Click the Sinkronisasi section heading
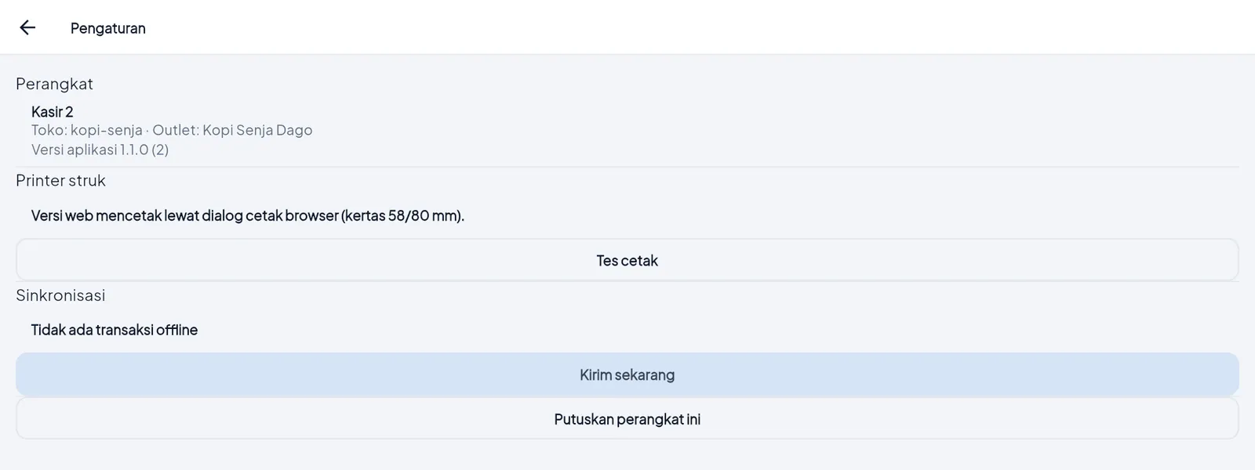Image resolution: width=1255 pixels, height=470 pixels. 60,295
